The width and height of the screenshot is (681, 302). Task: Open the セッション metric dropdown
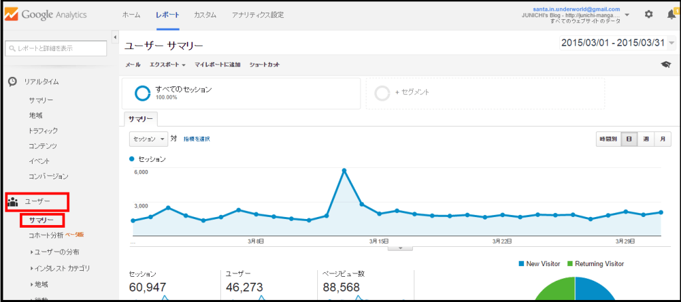click(x=148, y=139)
